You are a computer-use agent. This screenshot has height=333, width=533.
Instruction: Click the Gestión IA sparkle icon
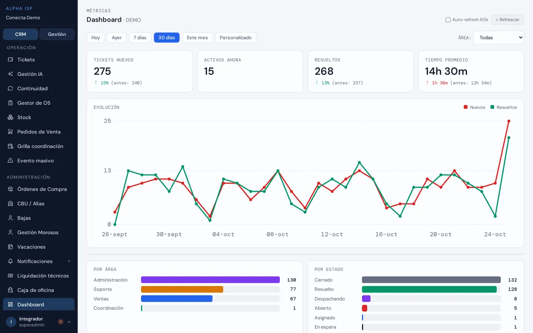(10, 74)
